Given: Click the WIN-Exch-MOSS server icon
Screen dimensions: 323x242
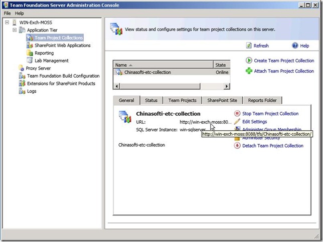Looking at the screenshot, I should pos(15,22).
